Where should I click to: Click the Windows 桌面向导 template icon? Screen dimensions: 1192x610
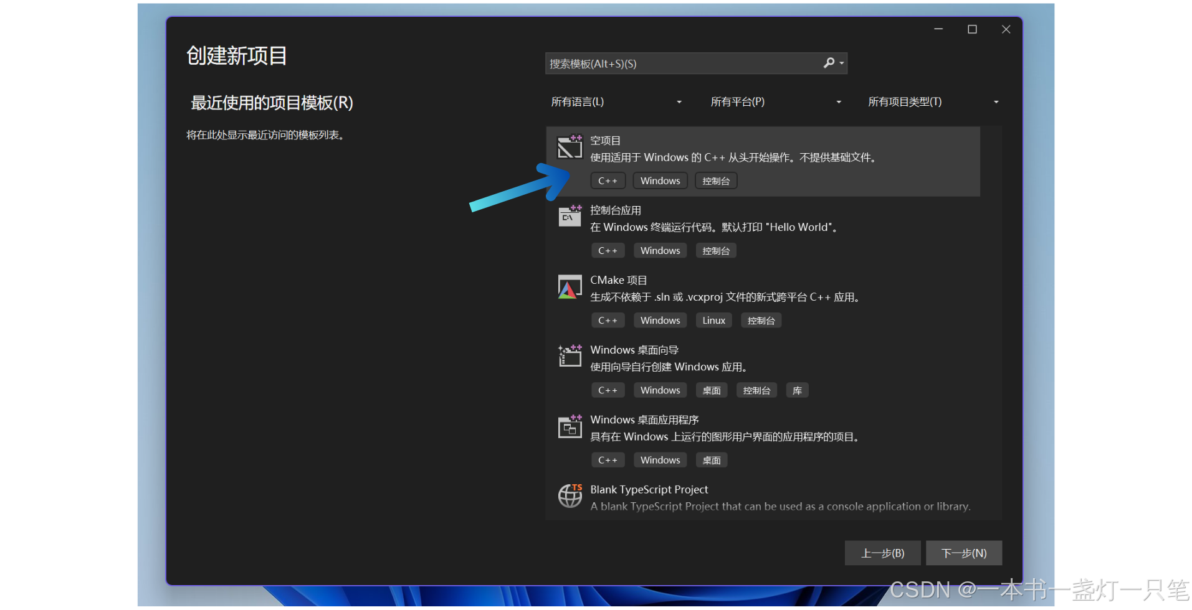570,356
